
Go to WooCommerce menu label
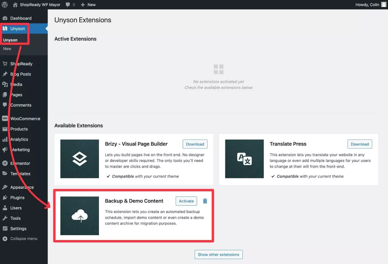25,119
